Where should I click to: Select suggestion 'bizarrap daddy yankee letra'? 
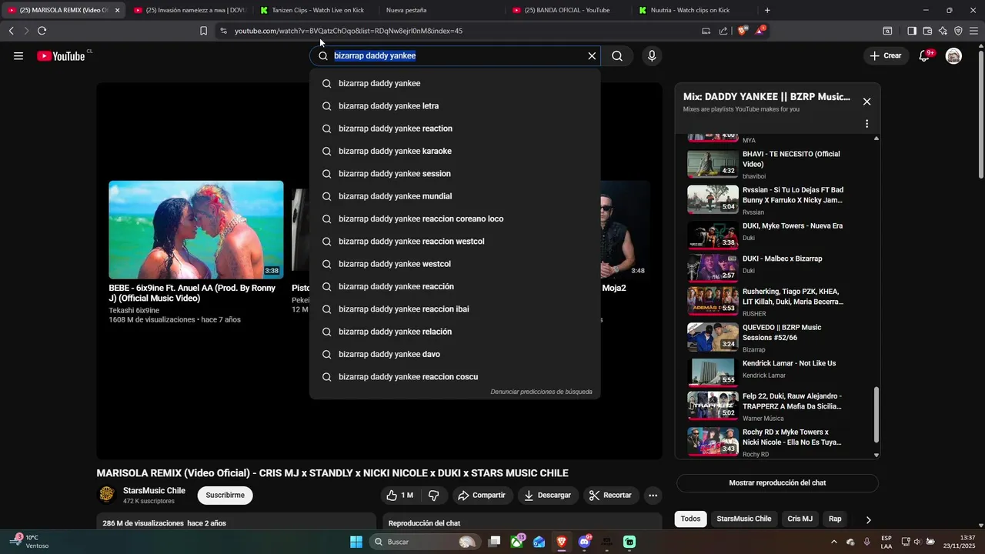pos(455,106)
